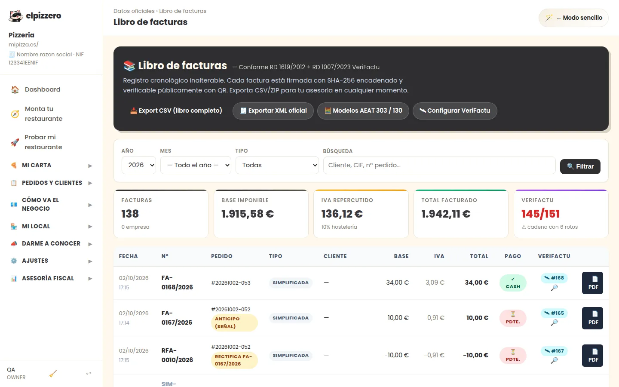This screenshot has height=387, width=619.
Task: Open the Año dropdown showing 2026
Action: pyautogui.click(x=139, y=165)
